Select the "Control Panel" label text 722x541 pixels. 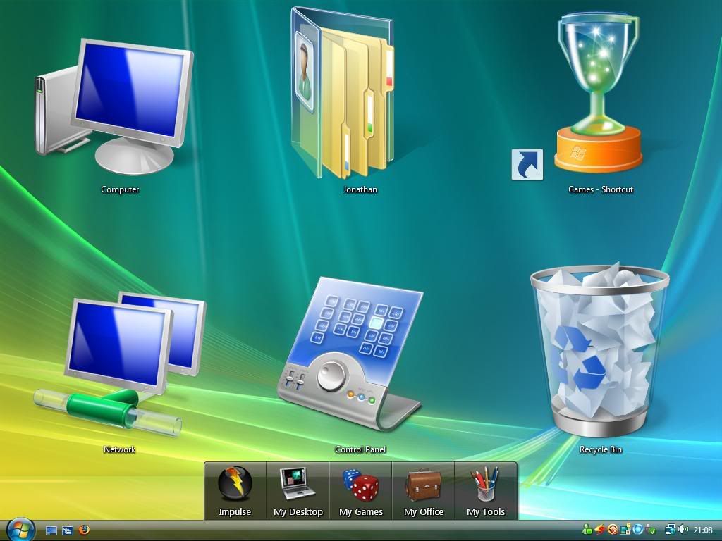360,449
